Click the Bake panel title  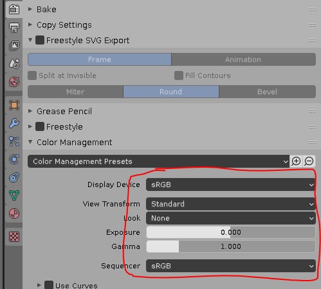[x=46, y=10]
